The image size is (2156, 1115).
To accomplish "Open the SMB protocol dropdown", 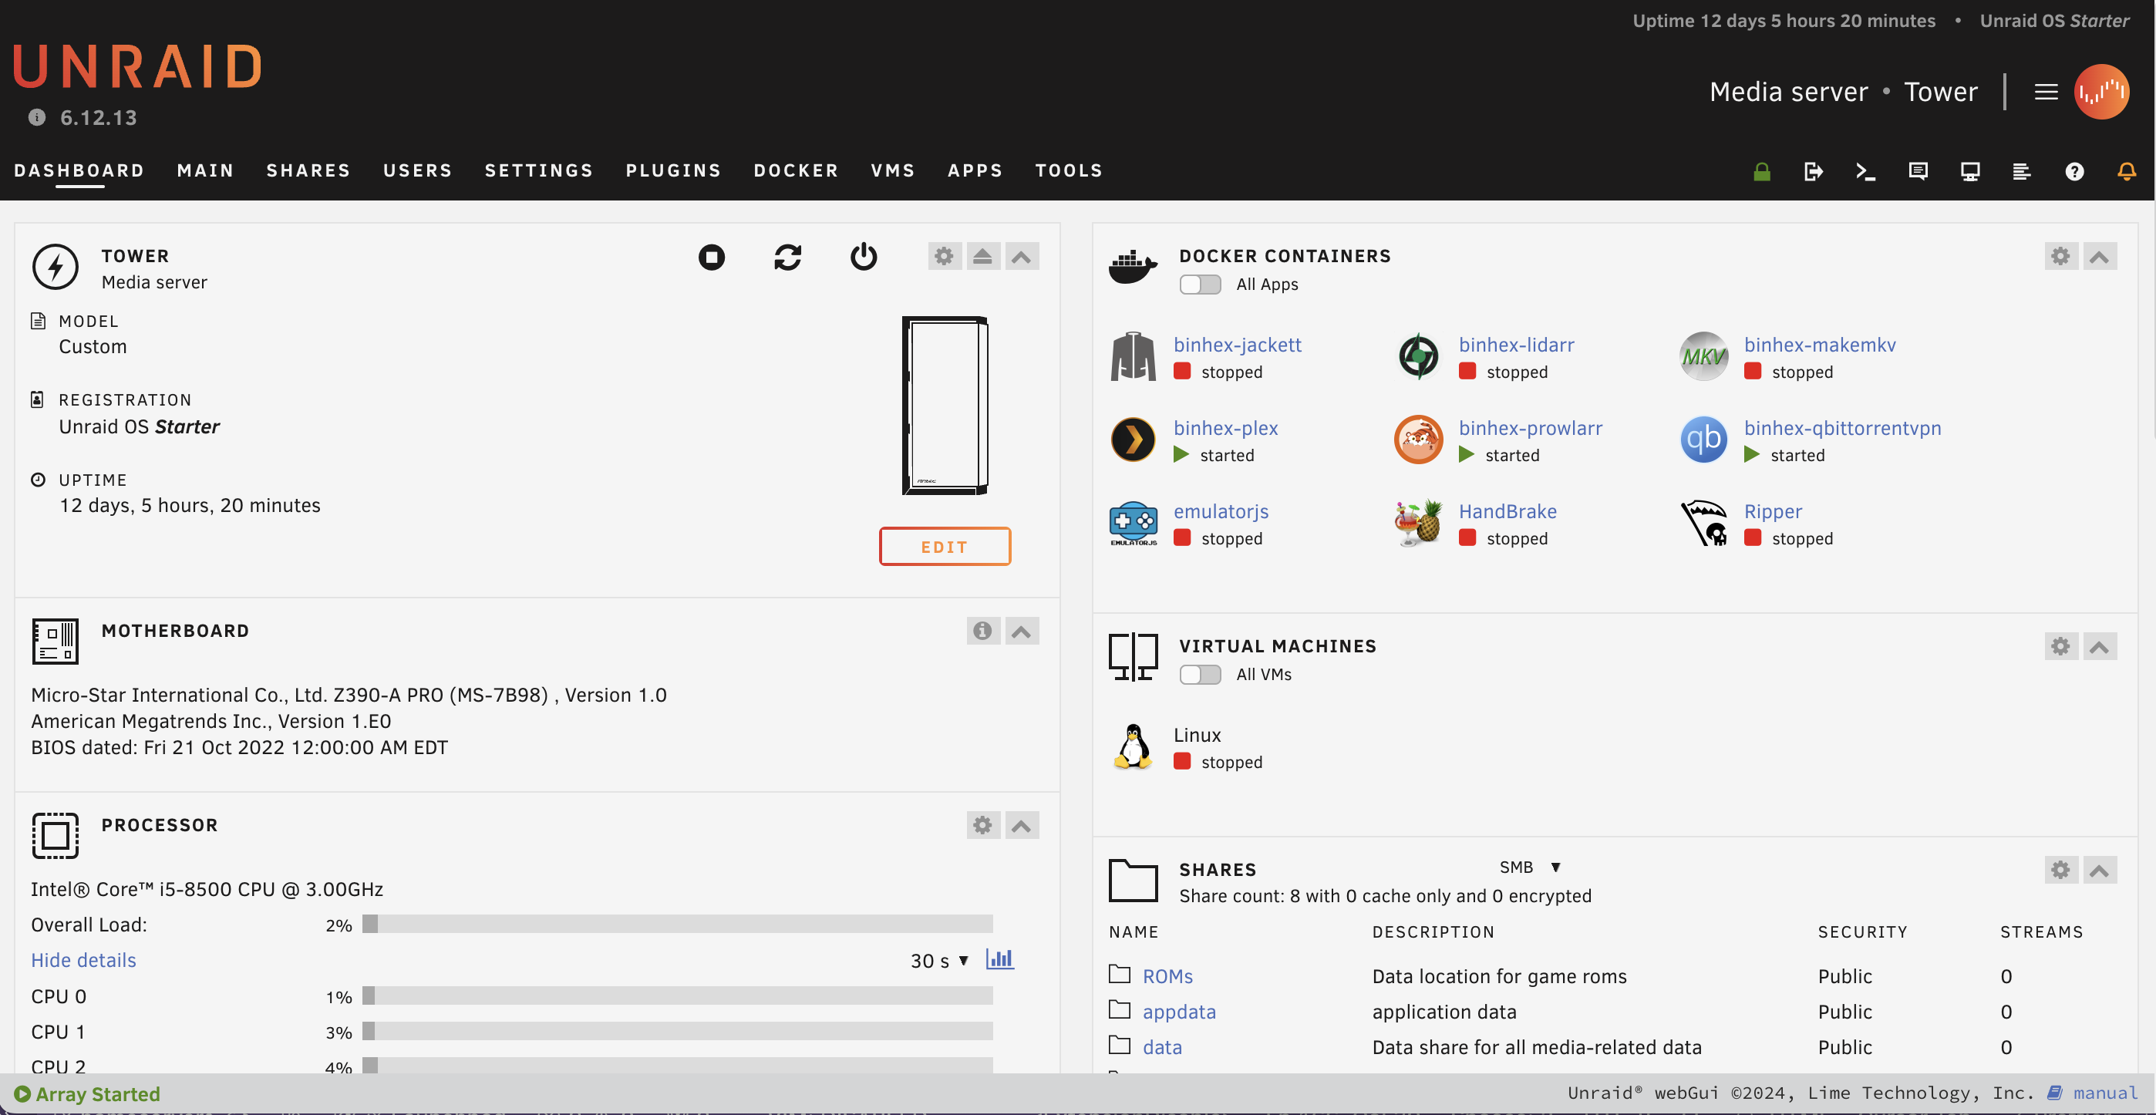I will pos(1530,867).
